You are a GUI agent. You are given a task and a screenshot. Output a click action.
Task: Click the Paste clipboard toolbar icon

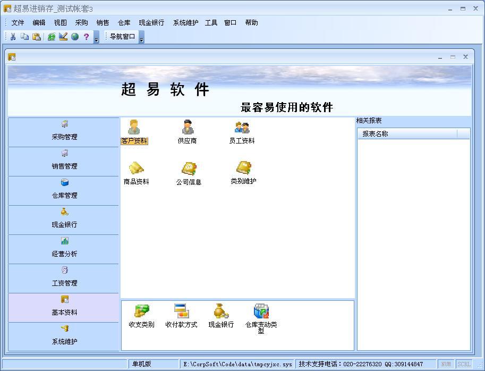pyautogui.click(x=37, y=37)
